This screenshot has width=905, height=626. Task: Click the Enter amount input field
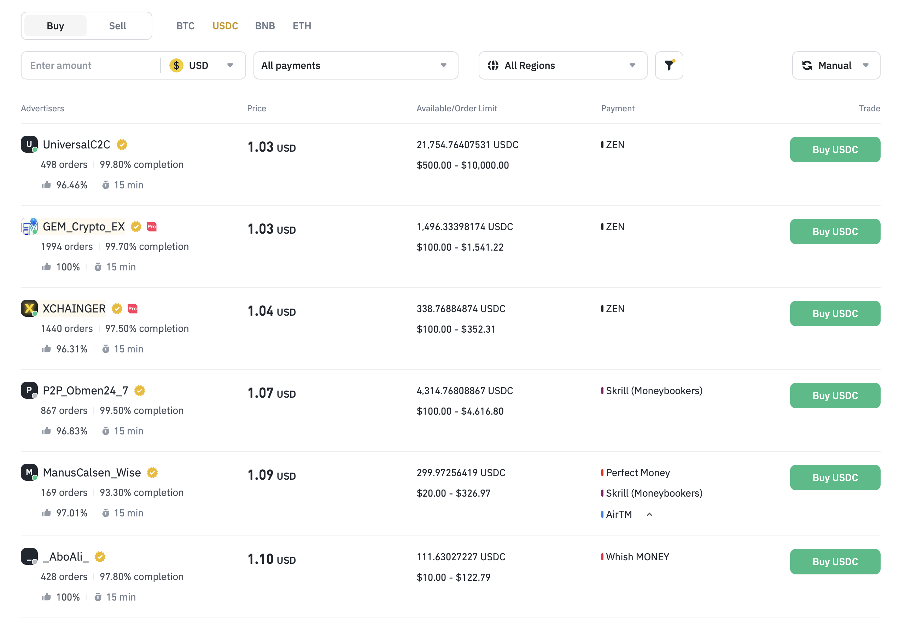90,65
